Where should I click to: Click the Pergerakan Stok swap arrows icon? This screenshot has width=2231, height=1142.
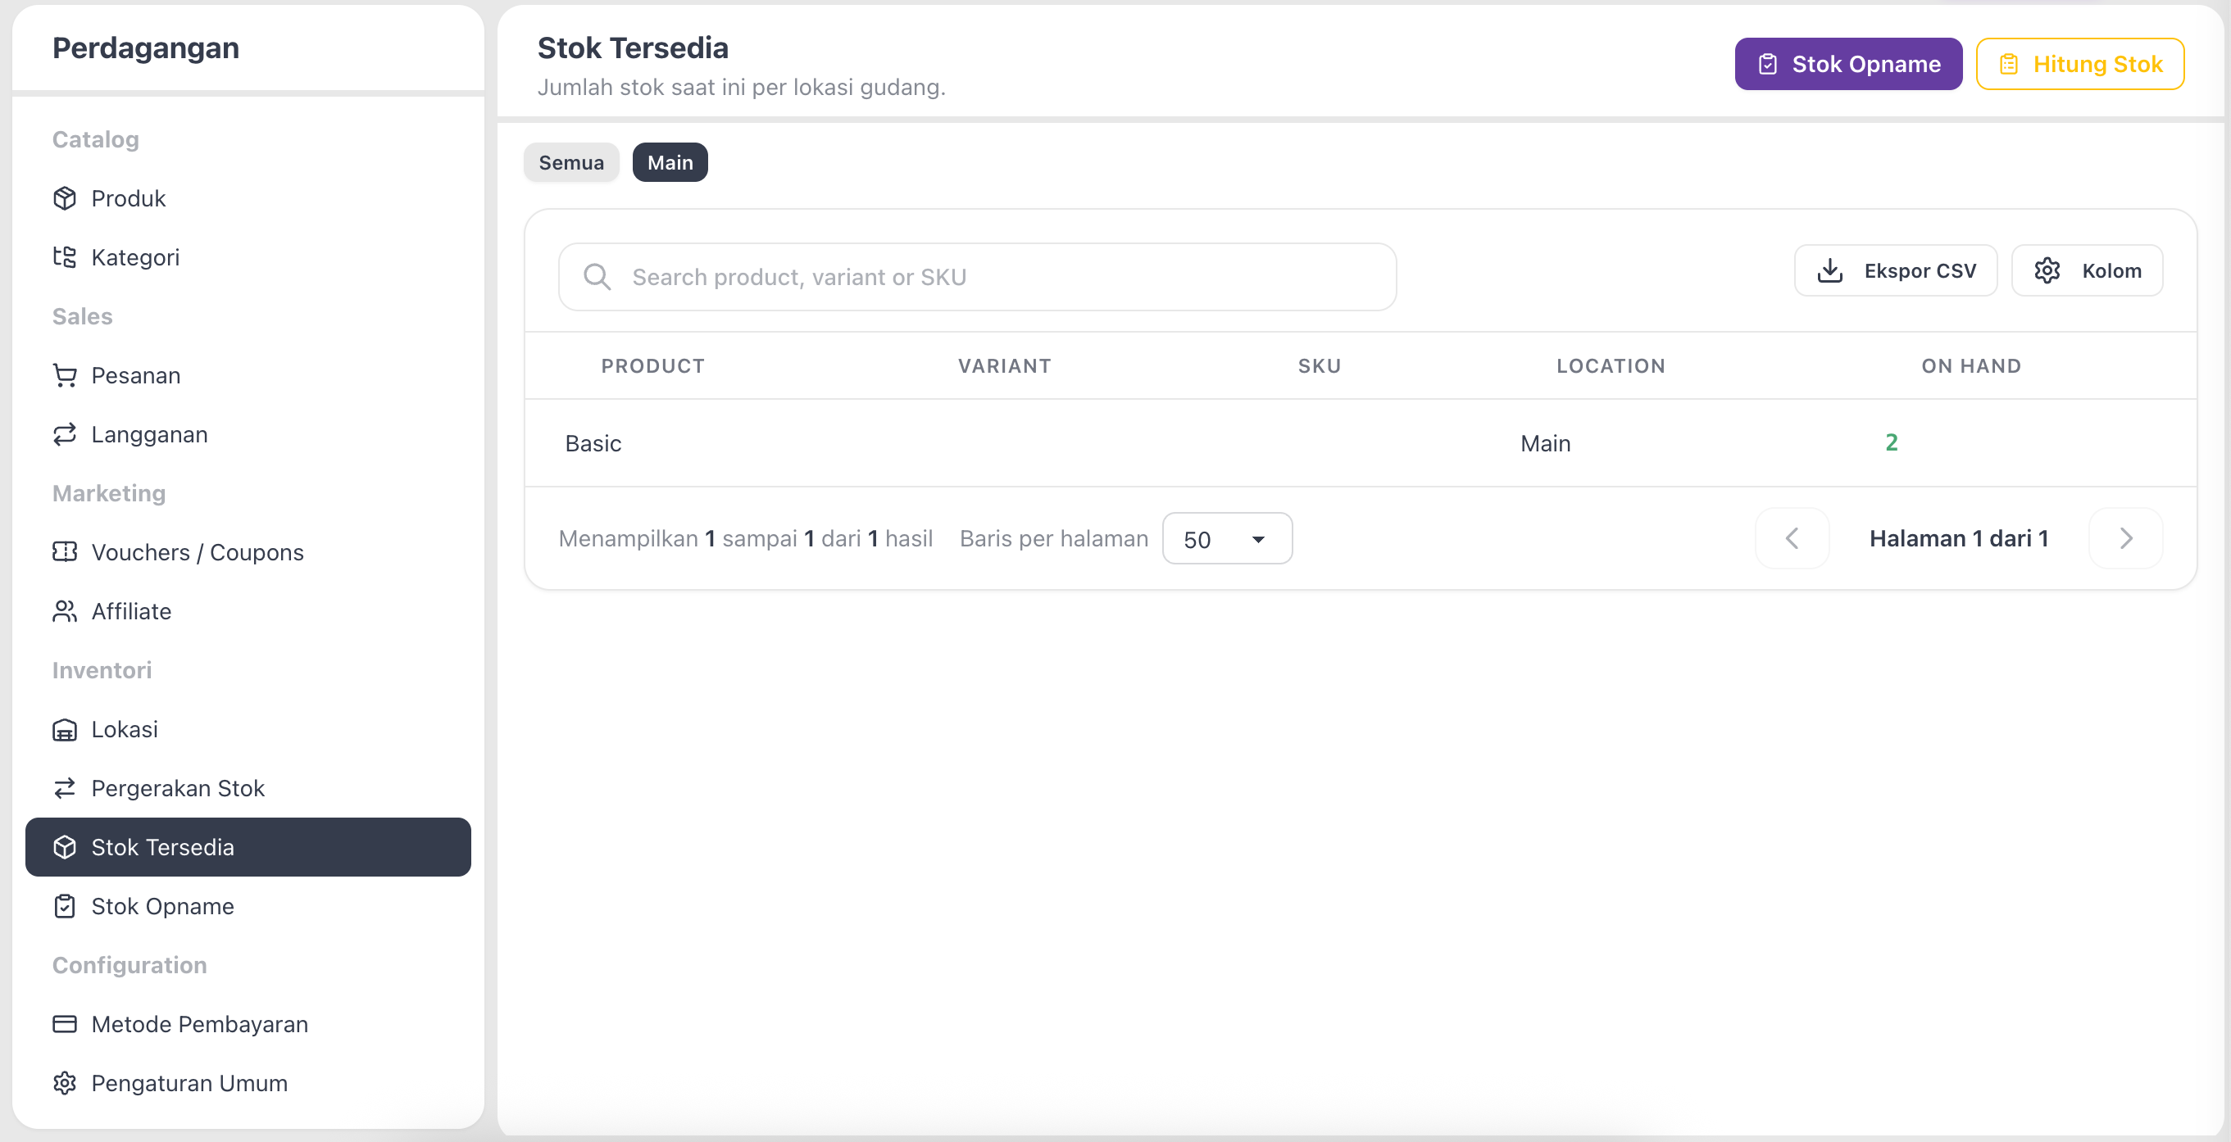point(65,788)
